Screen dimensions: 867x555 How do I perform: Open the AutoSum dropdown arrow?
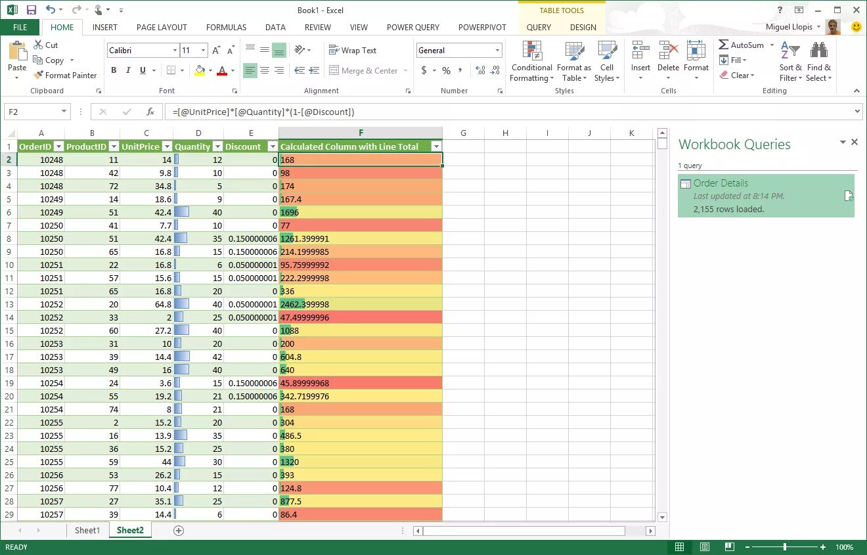tap(772, 45)
